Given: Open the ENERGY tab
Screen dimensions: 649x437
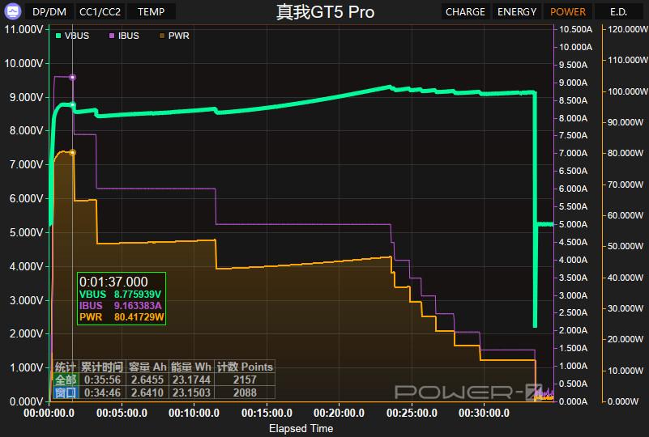Looking at the screenshot, I should (517, 11).
